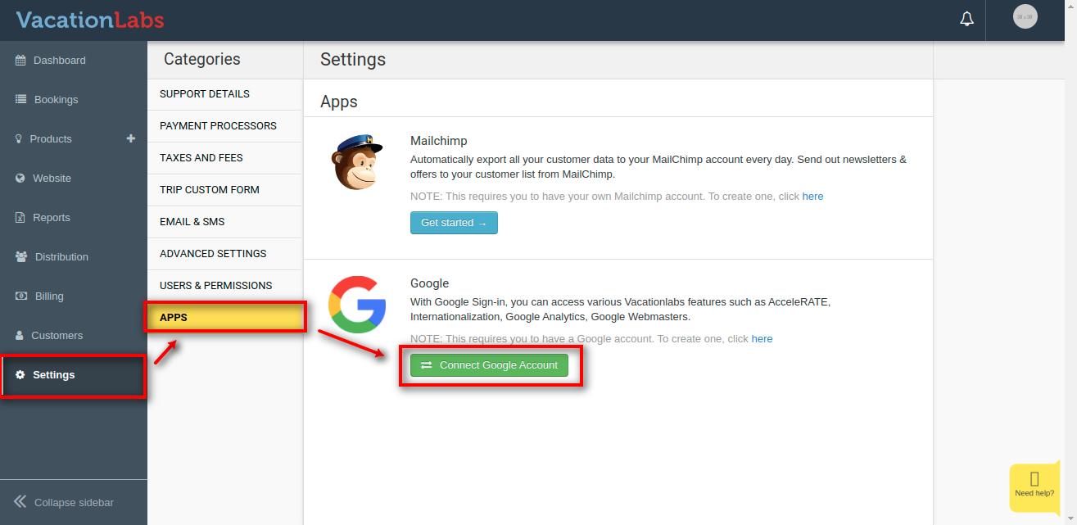Go to Bookings in the sidebar

56,100
